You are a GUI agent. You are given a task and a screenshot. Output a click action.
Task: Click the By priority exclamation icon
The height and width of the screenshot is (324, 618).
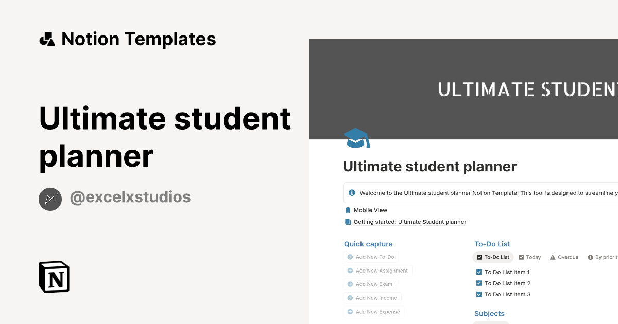(x=590, y=257)
